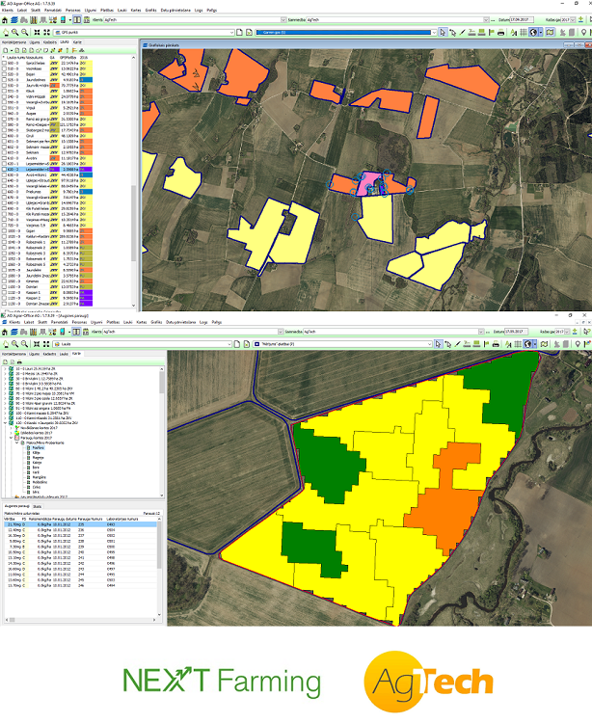Open the Klients combo box in upper window
This screenshot has width=592, height=723.
(x=195, y=20)
